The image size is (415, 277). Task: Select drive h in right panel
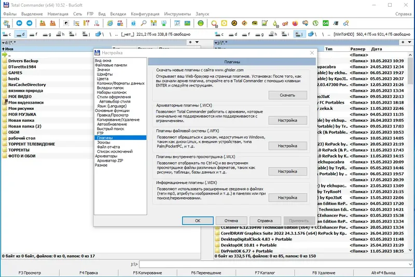pyautogui.click(x=273, y=34)
